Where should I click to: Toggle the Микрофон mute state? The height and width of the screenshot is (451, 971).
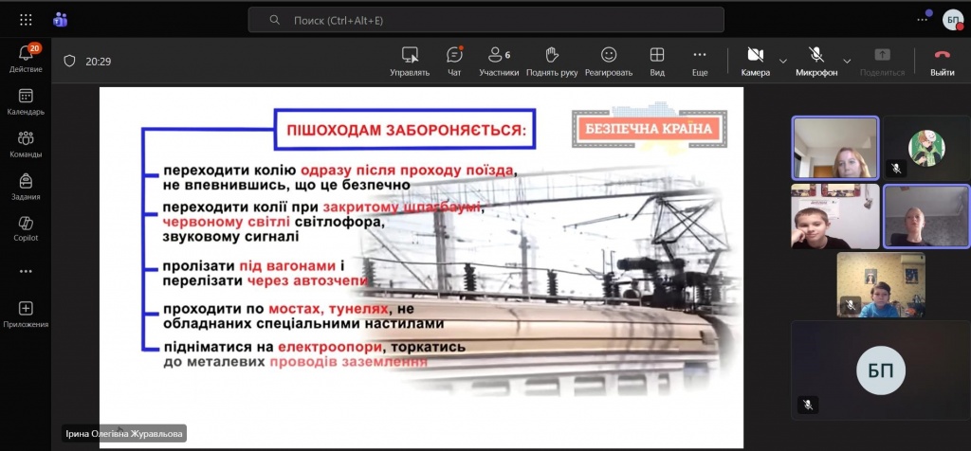pyautogui.click(x=816, y=61)
